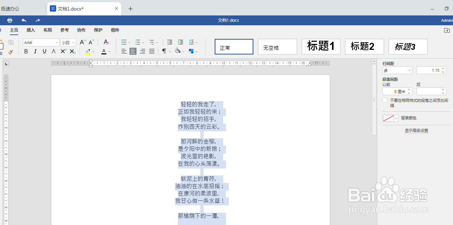This screenshot has height=225, width=453.
Task: Apply the 标题2 heading style
Action: (x=365, y=47)
